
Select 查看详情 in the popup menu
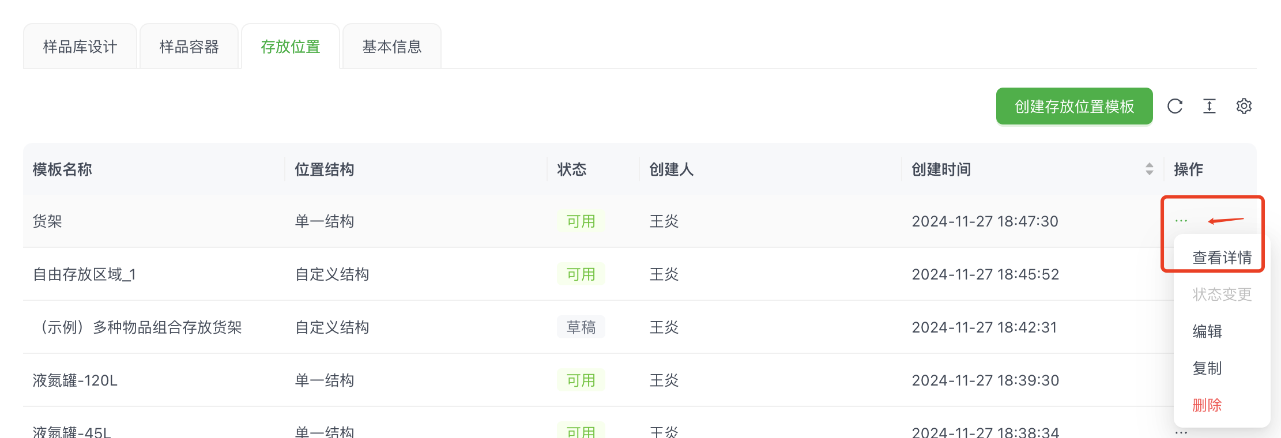pos(1222,257)
